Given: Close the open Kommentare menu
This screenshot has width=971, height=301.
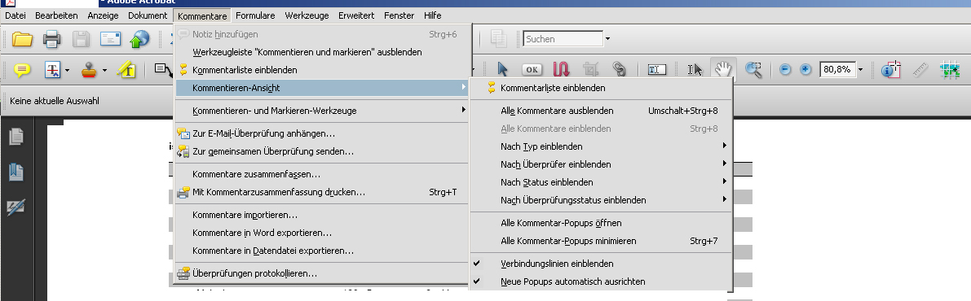Looking at the screenshot, I should 202,15.
